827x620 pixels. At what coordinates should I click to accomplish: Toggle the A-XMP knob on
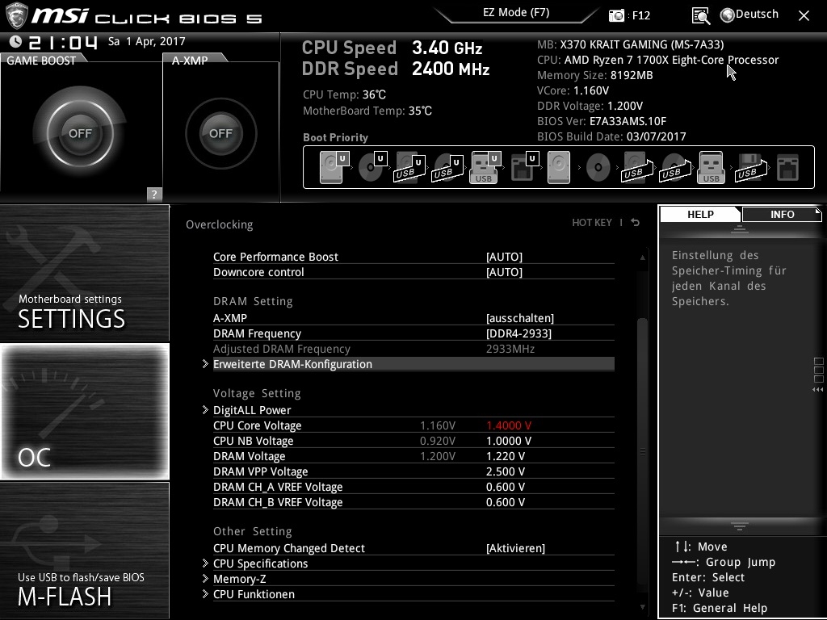(220, 133)
